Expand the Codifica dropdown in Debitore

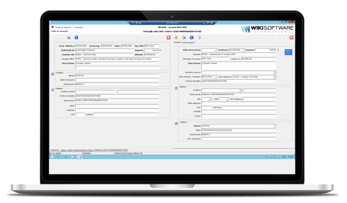pyautogui.click(x=241, y=90)
